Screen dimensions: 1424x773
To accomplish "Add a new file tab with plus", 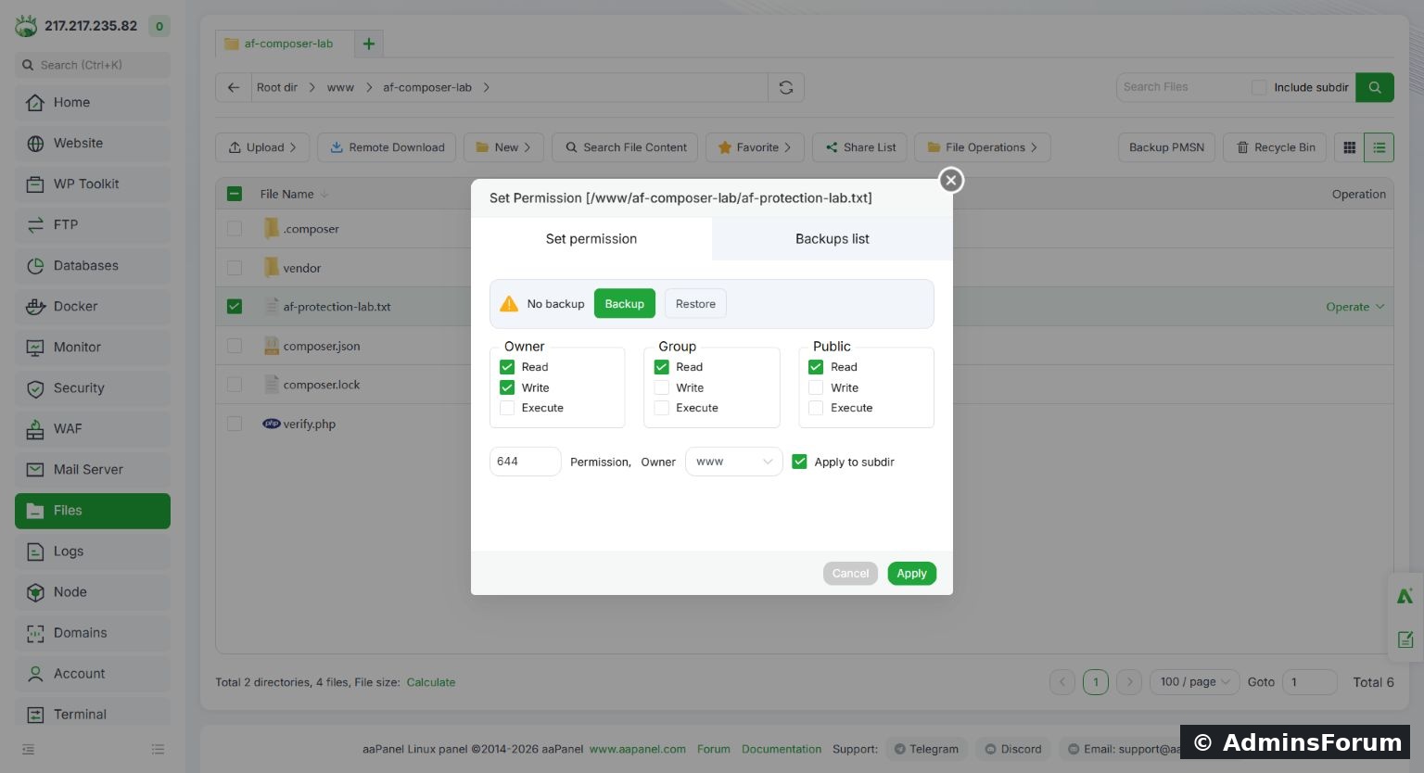I will click(368, 44).
